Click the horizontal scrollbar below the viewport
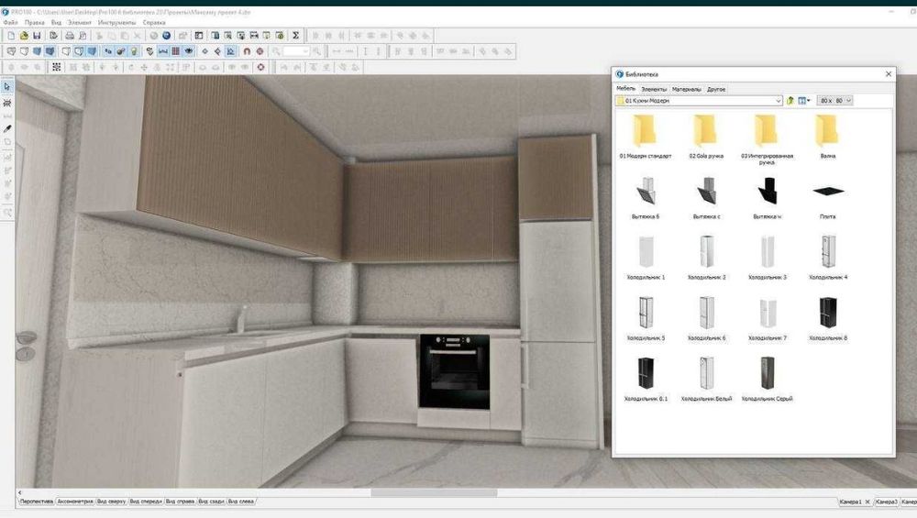Screen dimensions: 917x518 (x=434, y=493)
